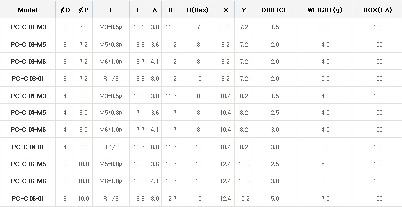Click model name PC-C 03-M5

coord(28,45)
